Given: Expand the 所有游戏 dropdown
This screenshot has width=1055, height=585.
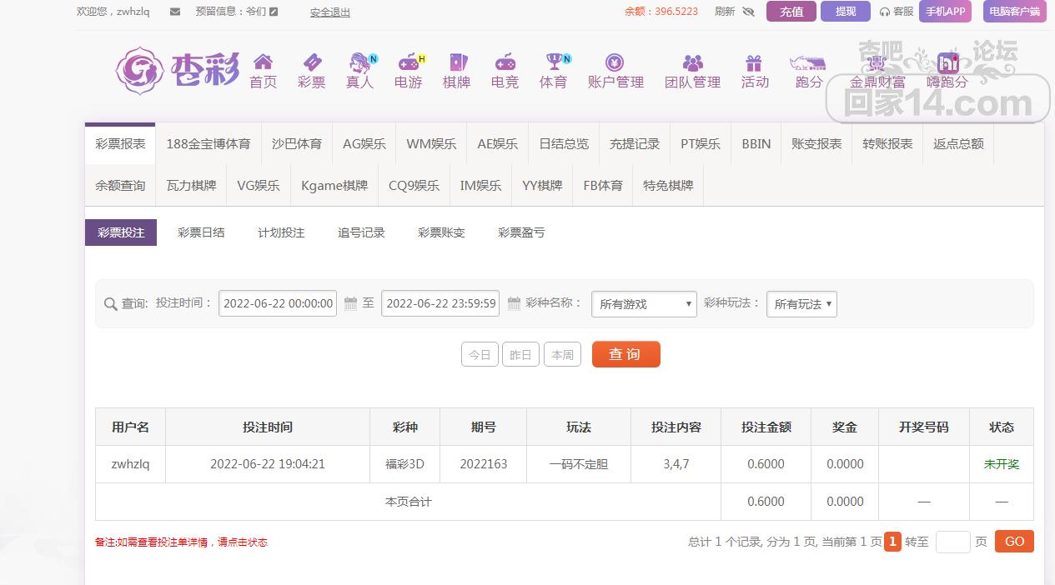Looking at the screenshot, I should pos(644,304).
